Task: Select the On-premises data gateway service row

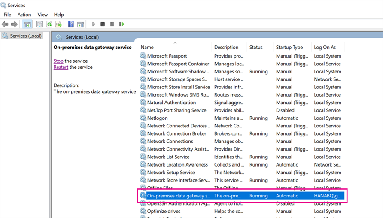Action: (178, 196)
